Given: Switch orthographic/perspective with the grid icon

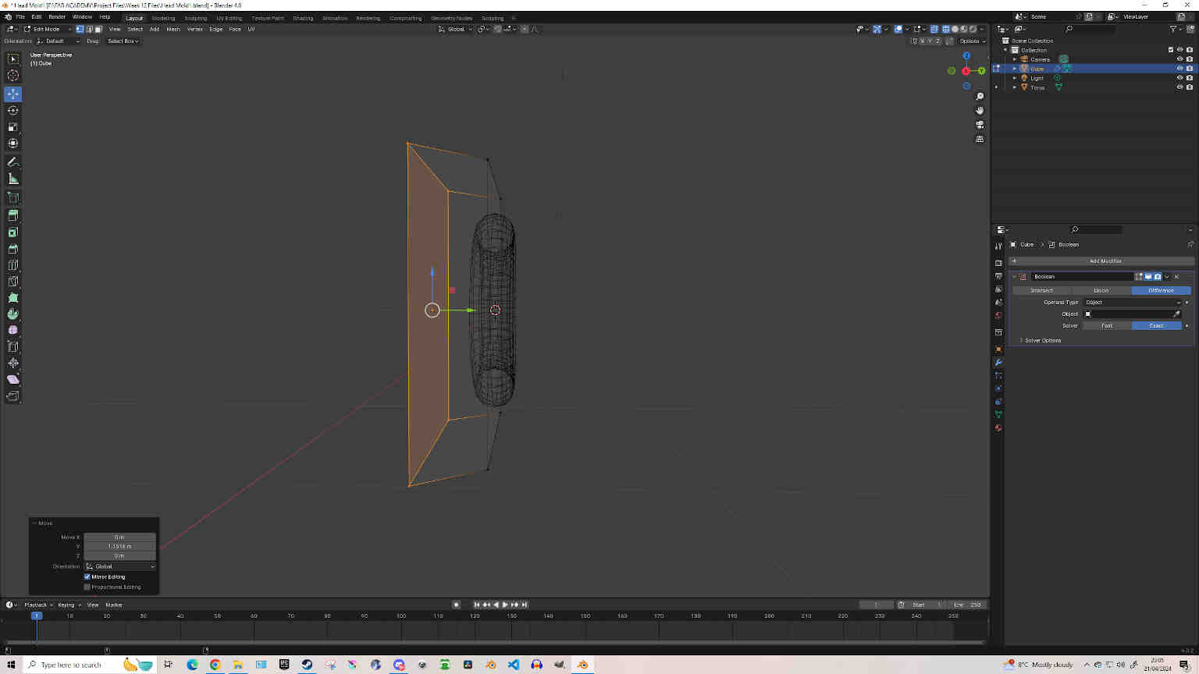Looking at the screenshot, I should pos(980,139).
